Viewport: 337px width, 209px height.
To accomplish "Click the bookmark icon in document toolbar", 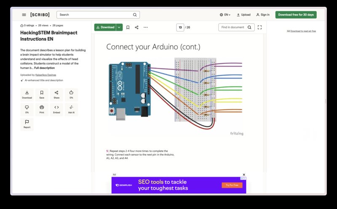I will (x=128, y=27).
